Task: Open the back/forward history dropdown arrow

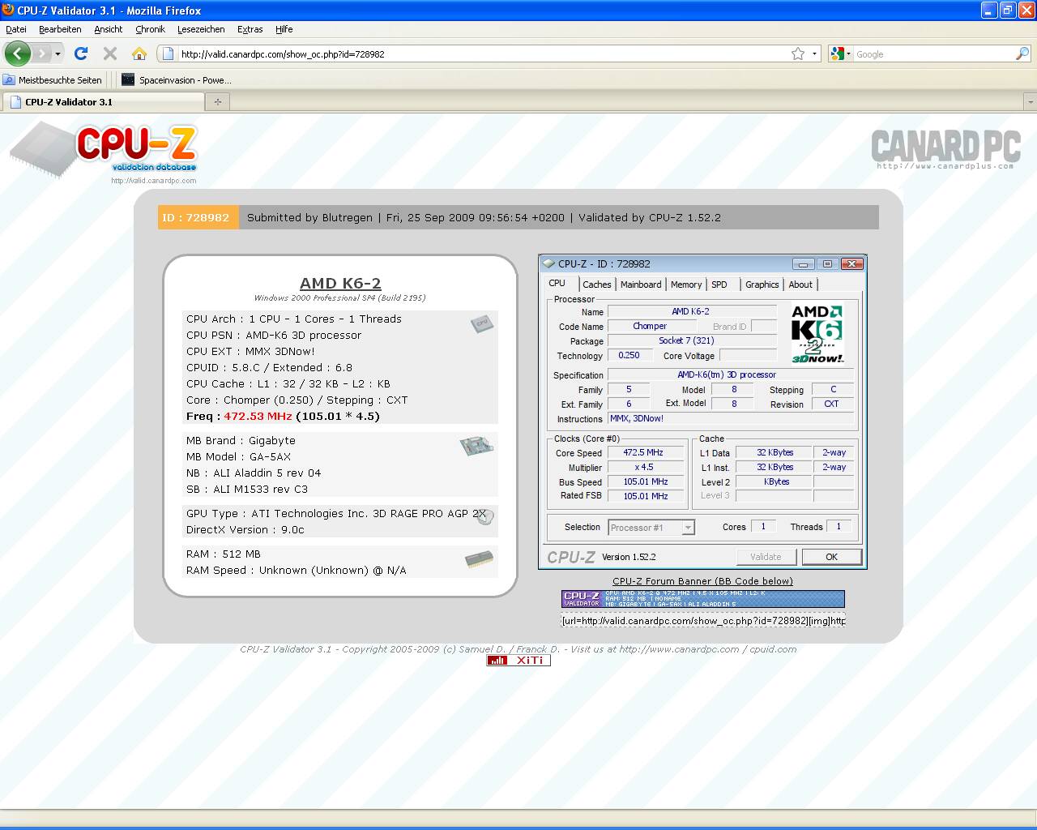Action: (58, 53)
